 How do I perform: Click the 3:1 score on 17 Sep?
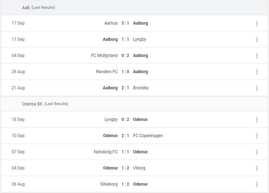click(125, 23)
